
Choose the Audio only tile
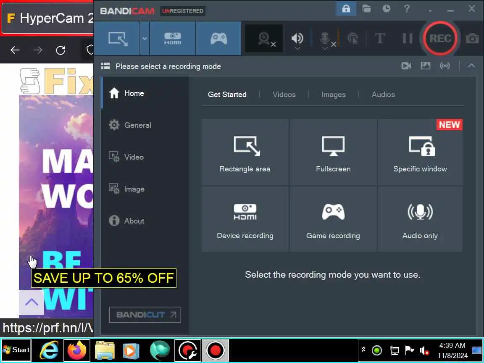(x=420, y=219)
